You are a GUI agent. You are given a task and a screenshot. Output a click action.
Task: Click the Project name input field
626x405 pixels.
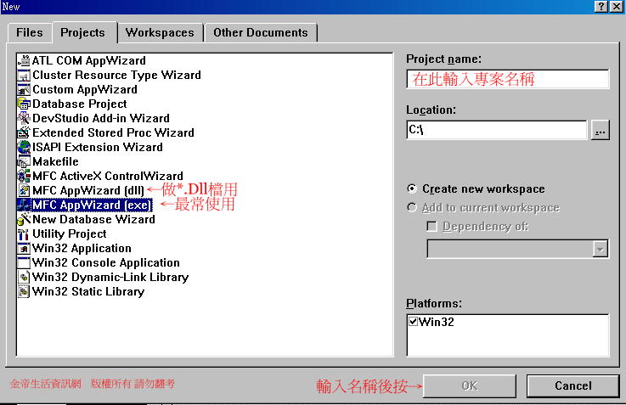[508, 79]
